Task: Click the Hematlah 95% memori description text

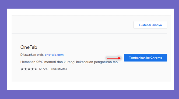Action: [x=69, y=62]
